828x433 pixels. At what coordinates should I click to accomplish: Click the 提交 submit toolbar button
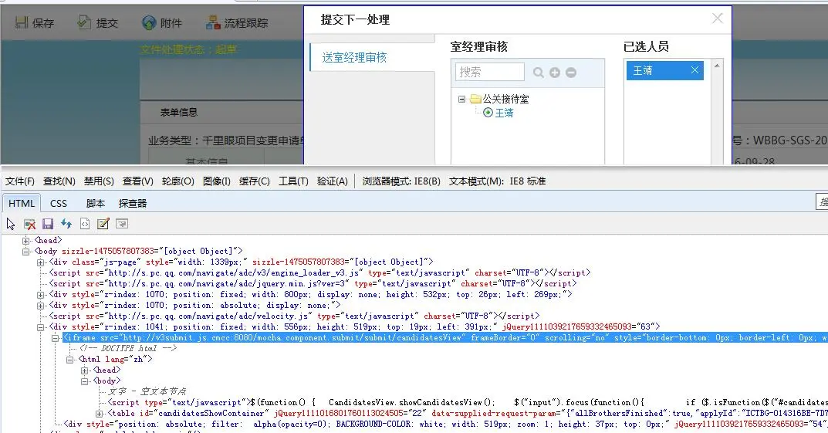(x=98, y=22)
